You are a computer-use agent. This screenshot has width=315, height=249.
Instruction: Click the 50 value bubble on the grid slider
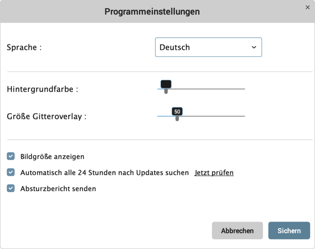(177, 111)
